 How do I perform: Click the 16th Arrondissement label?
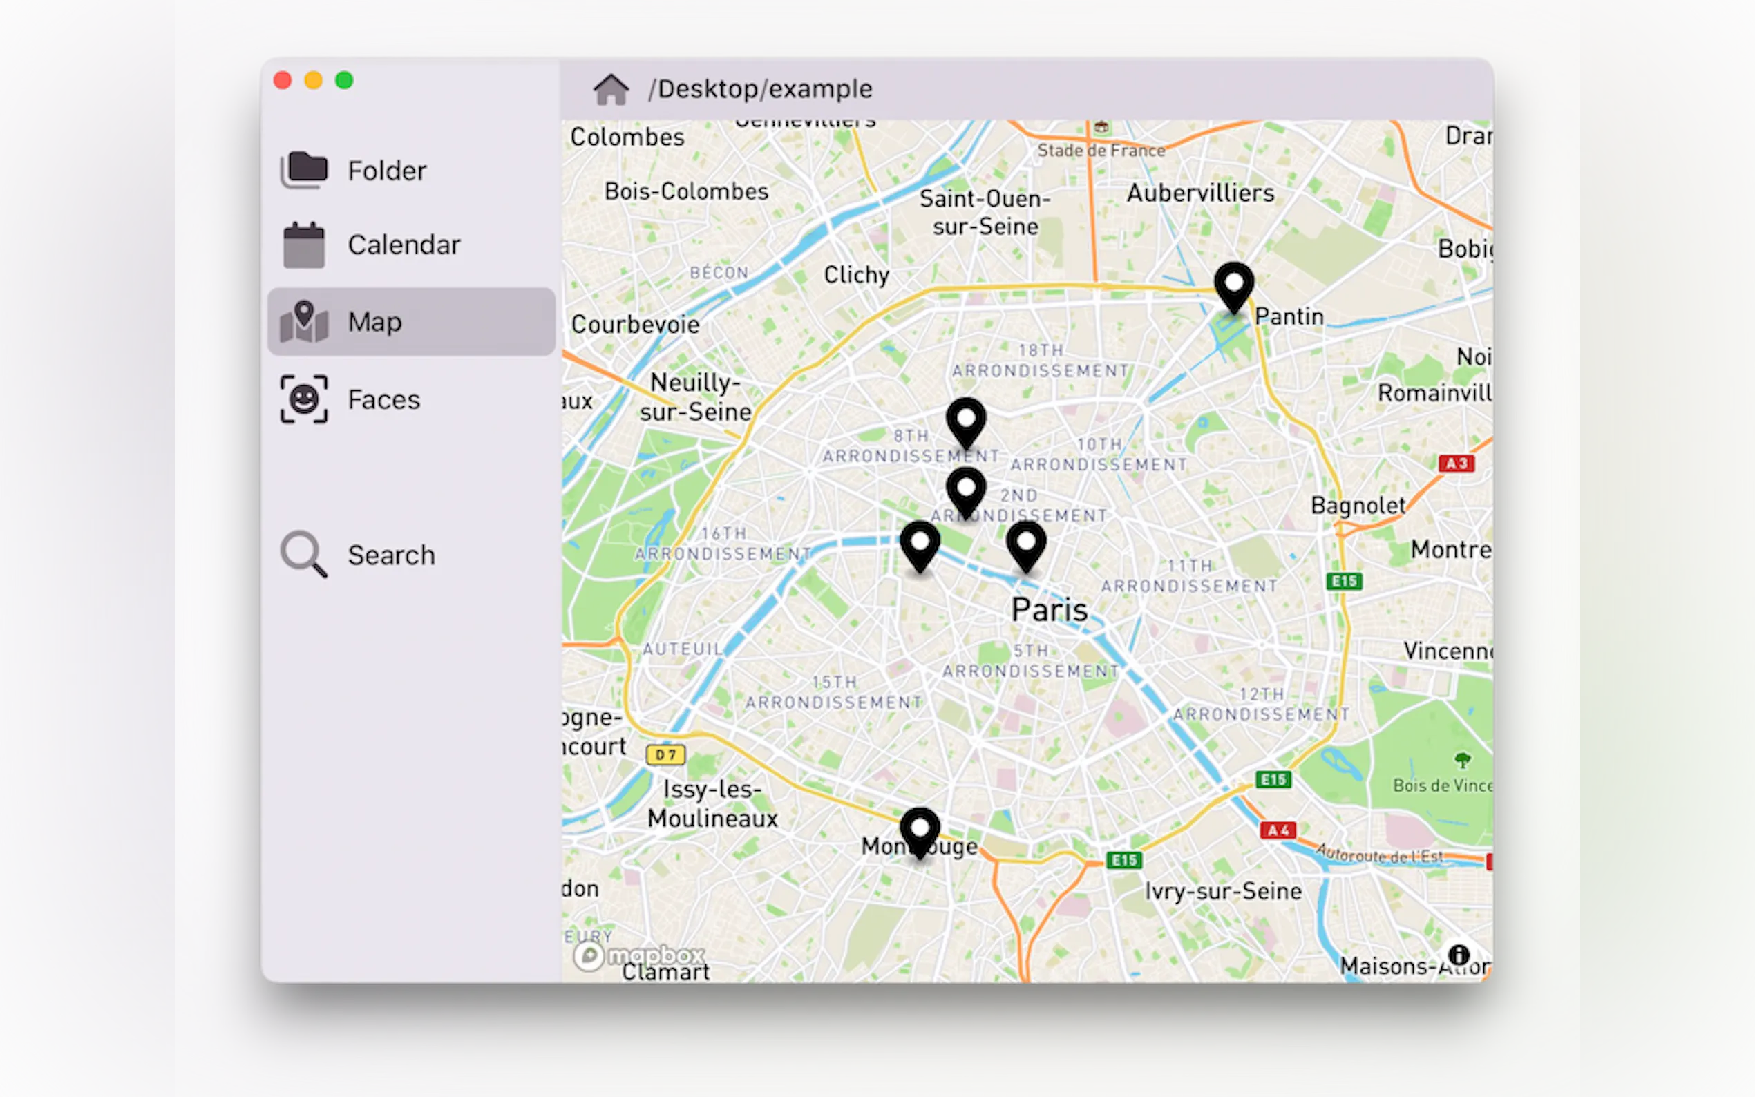tap(723, 544)
